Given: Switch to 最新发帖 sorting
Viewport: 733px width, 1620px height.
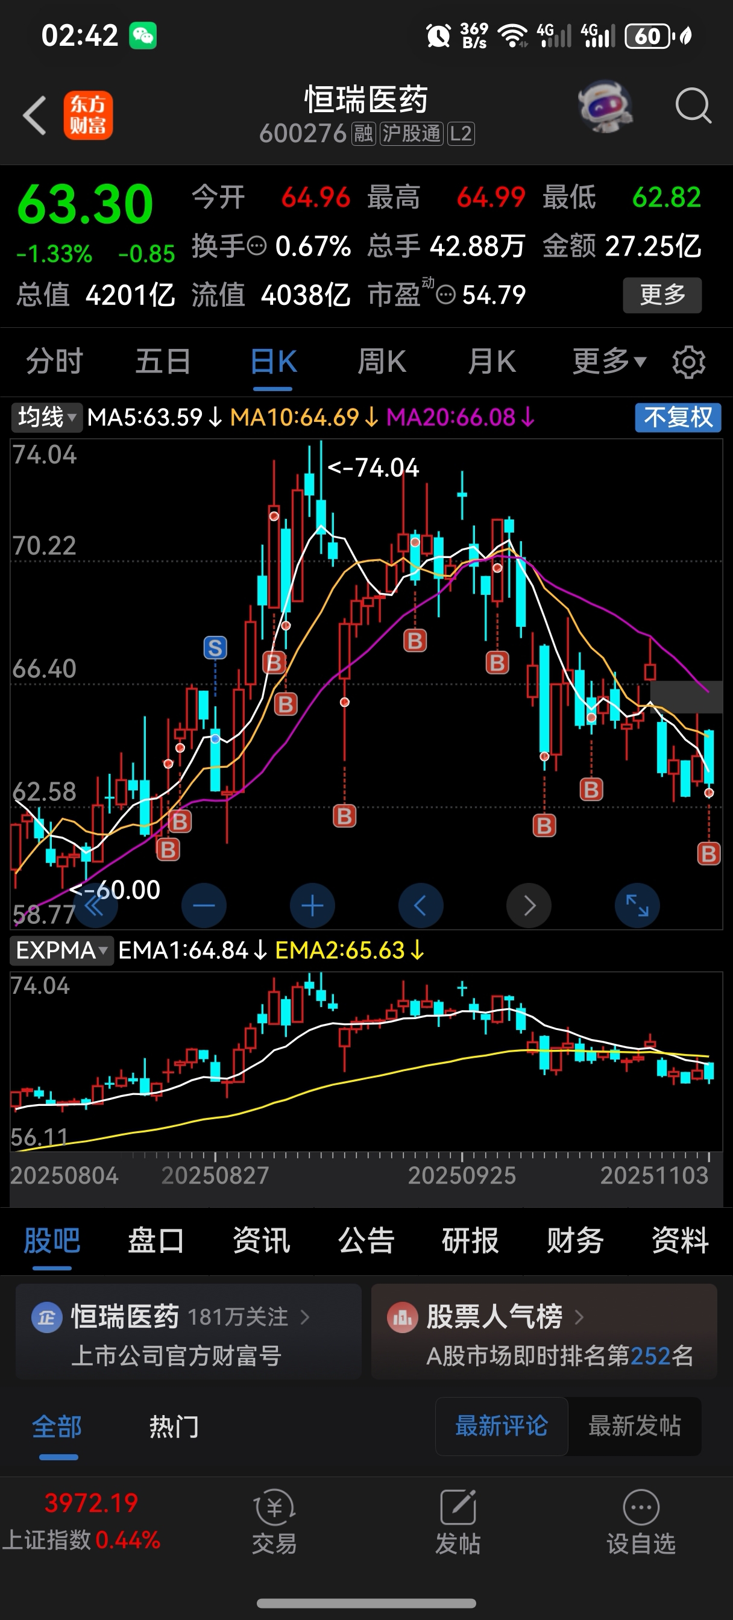Looking at the screenshot, I should (635, 1427).
